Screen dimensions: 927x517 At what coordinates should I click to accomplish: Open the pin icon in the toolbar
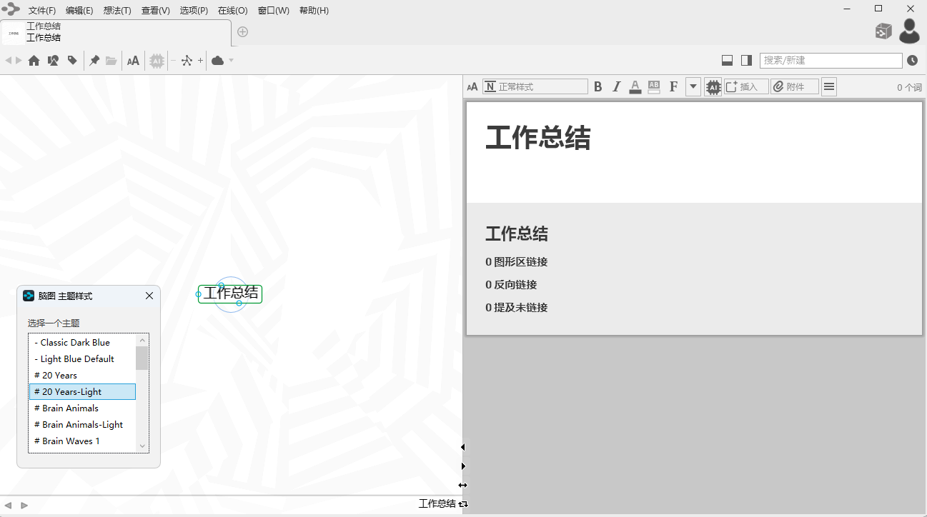[94, 61]
